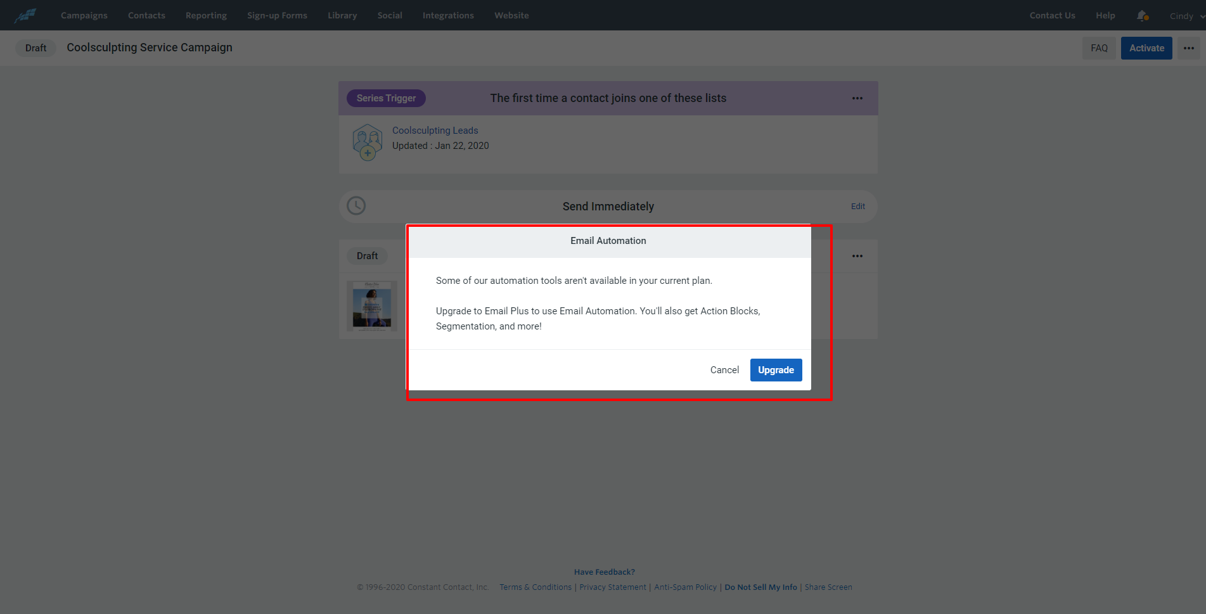Open the three-dot menu beside Activate
Screen dimensions: 1206x614
coord(1189,48)
